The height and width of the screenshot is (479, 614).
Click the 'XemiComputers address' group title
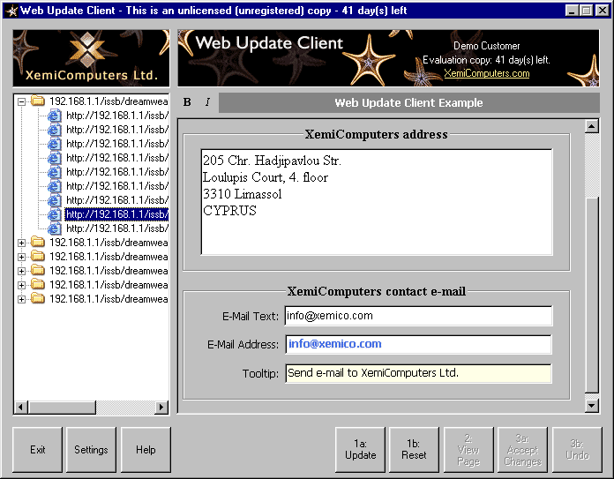coord(377,134)
